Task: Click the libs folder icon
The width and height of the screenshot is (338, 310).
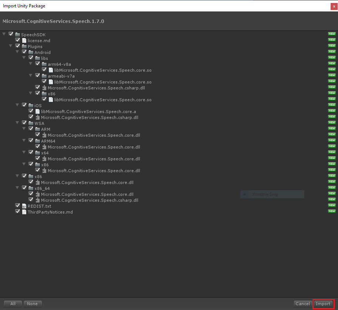Action: tap(37, 58)
